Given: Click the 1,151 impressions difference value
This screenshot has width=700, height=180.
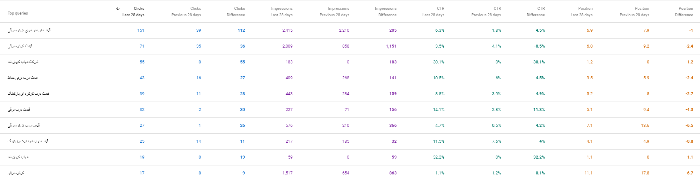Looking at the screenshot, I should (391, 46).
